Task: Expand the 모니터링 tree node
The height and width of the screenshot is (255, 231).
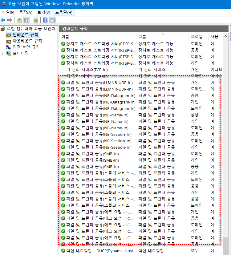Action: (x=2, y=54)
